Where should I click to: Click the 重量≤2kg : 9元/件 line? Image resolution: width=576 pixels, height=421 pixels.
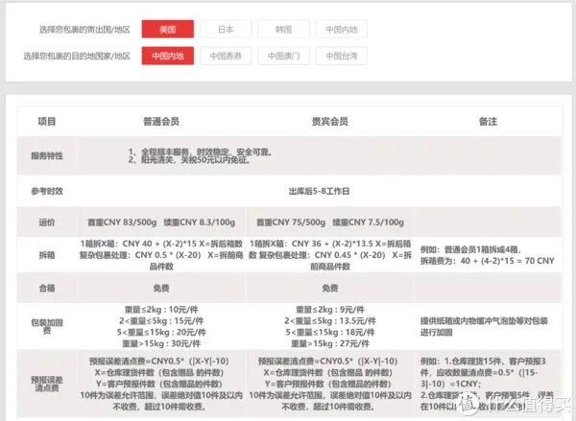point(330,310)
